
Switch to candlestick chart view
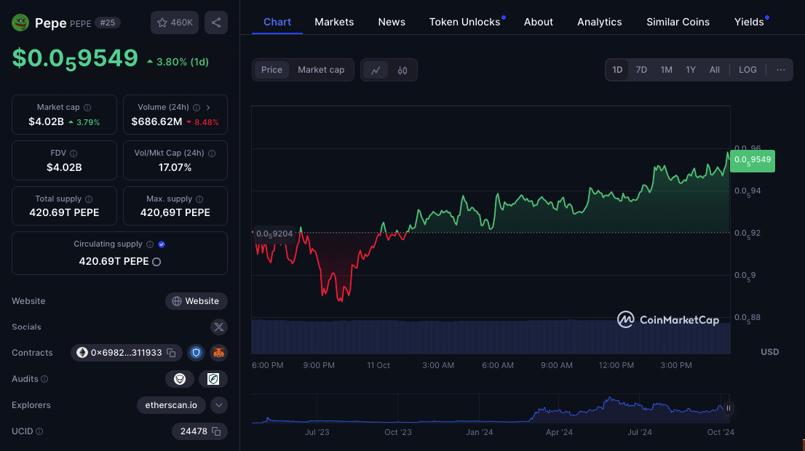click(x=402, y=71)
